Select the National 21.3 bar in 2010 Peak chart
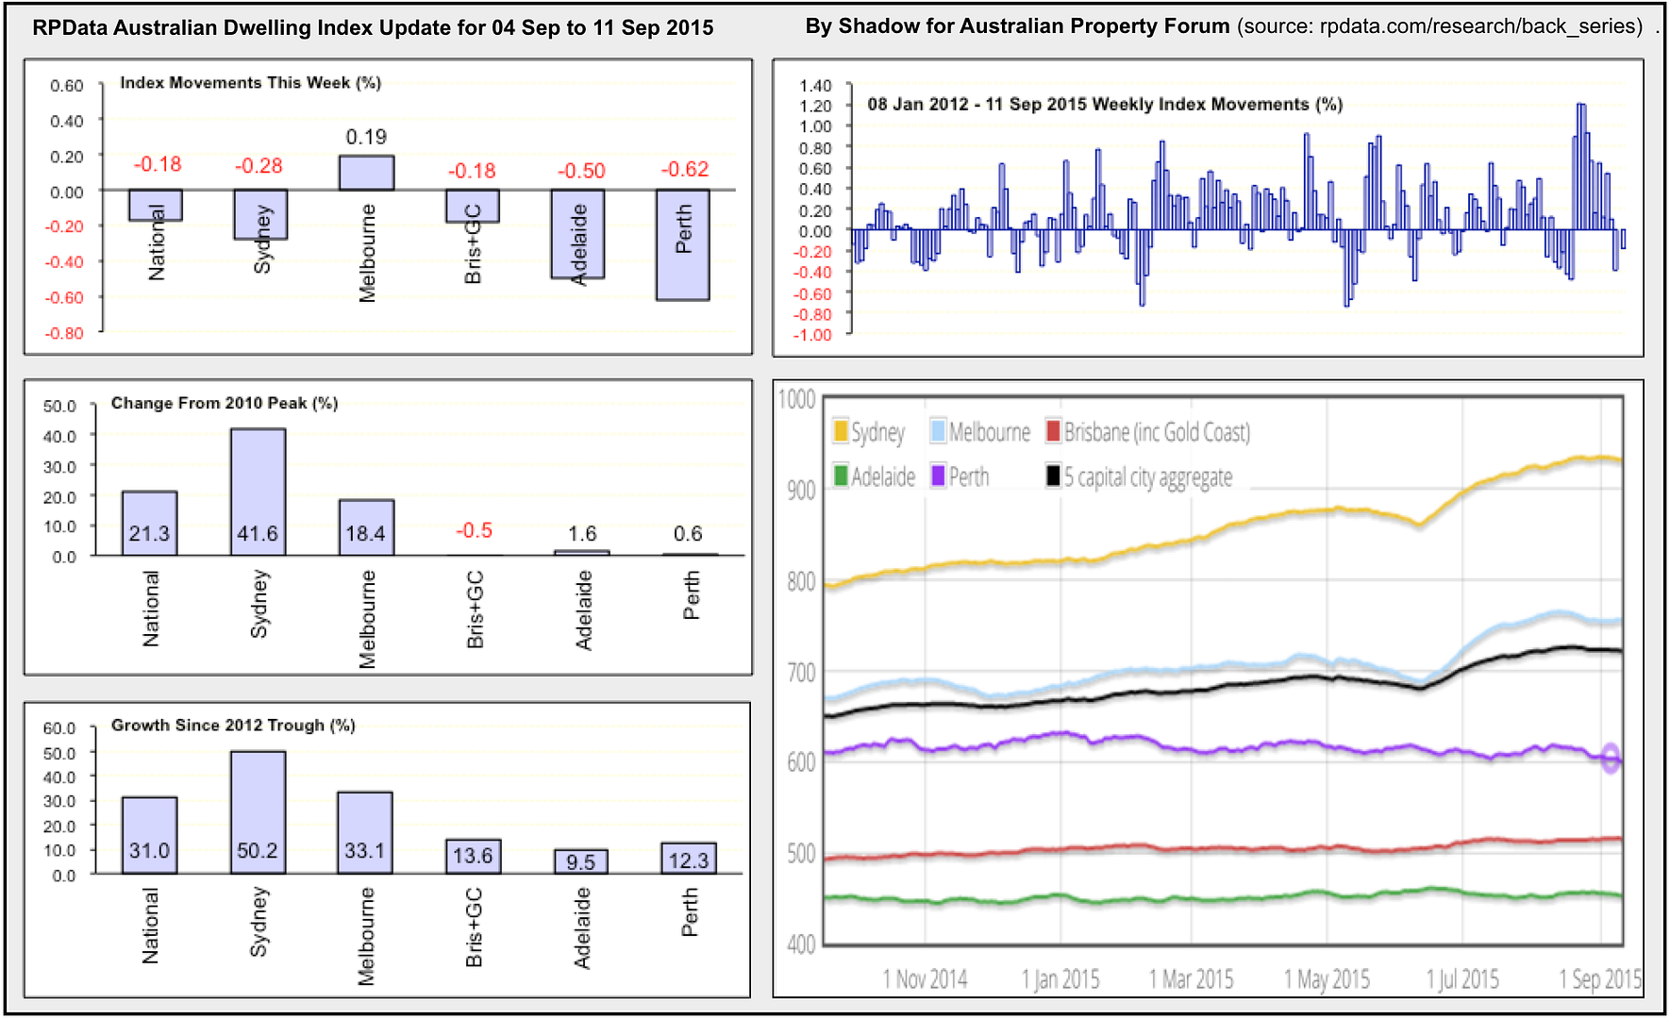 click(x=149, y=524)
